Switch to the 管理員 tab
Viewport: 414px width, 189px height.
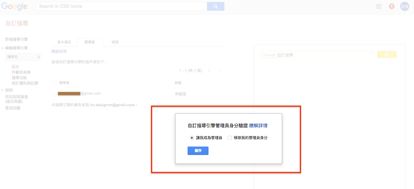tap(90, 42)
